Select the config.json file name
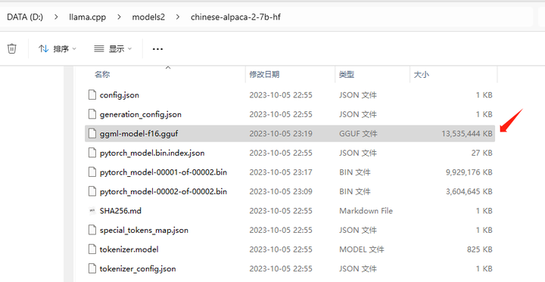545x282 pixels. pyautogui.click(x=120, y=95)
